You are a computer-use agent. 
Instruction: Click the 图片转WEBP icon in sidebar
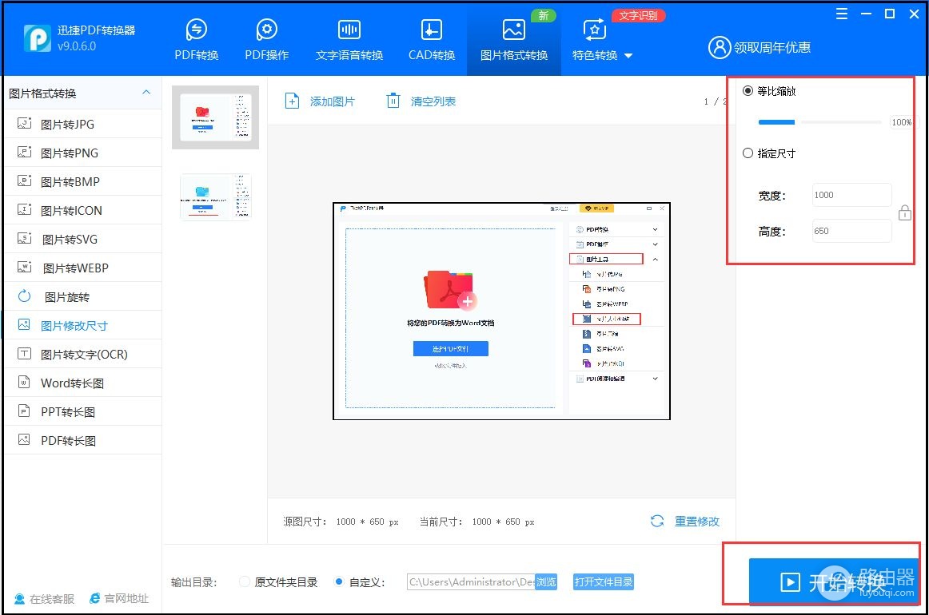(x=24, y=267)
